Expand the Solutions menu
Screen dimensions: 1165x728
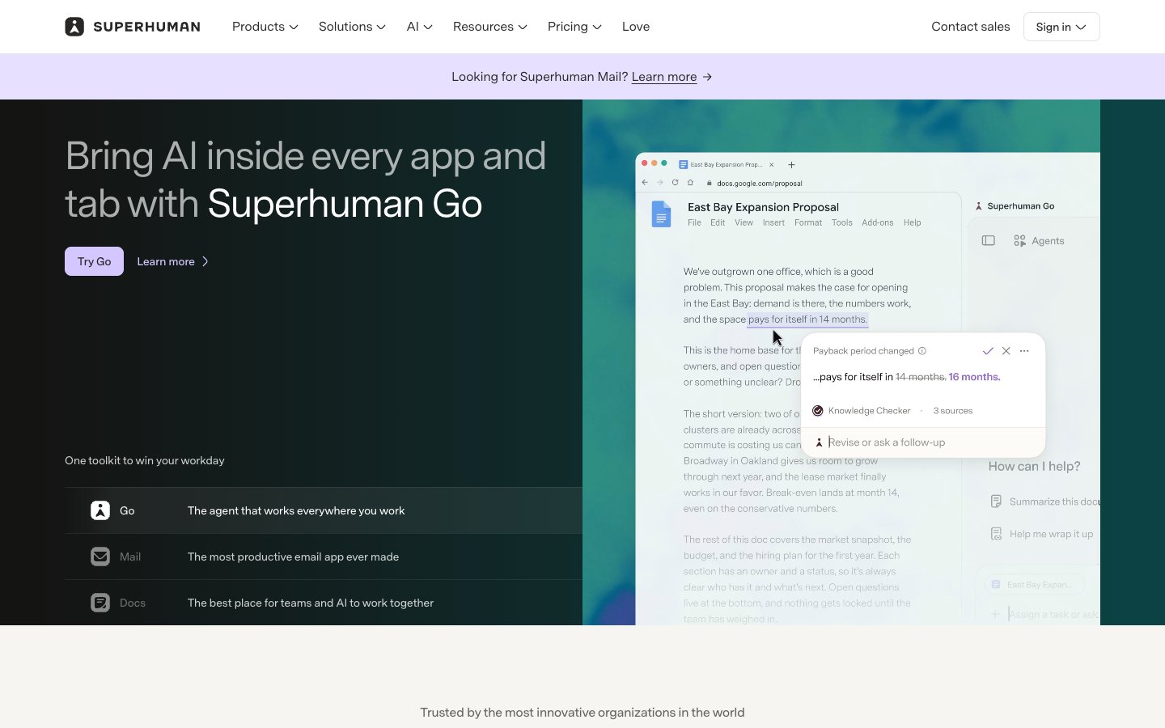352,27
